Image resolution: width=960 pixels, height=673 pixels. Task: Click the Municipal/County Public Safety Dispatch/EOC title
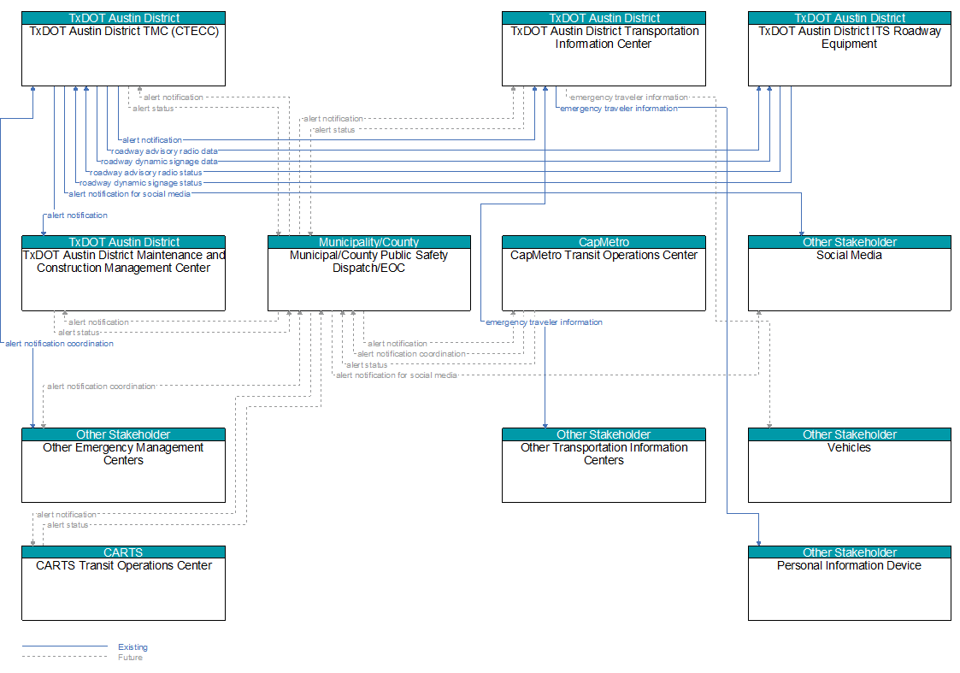point(368,262)
